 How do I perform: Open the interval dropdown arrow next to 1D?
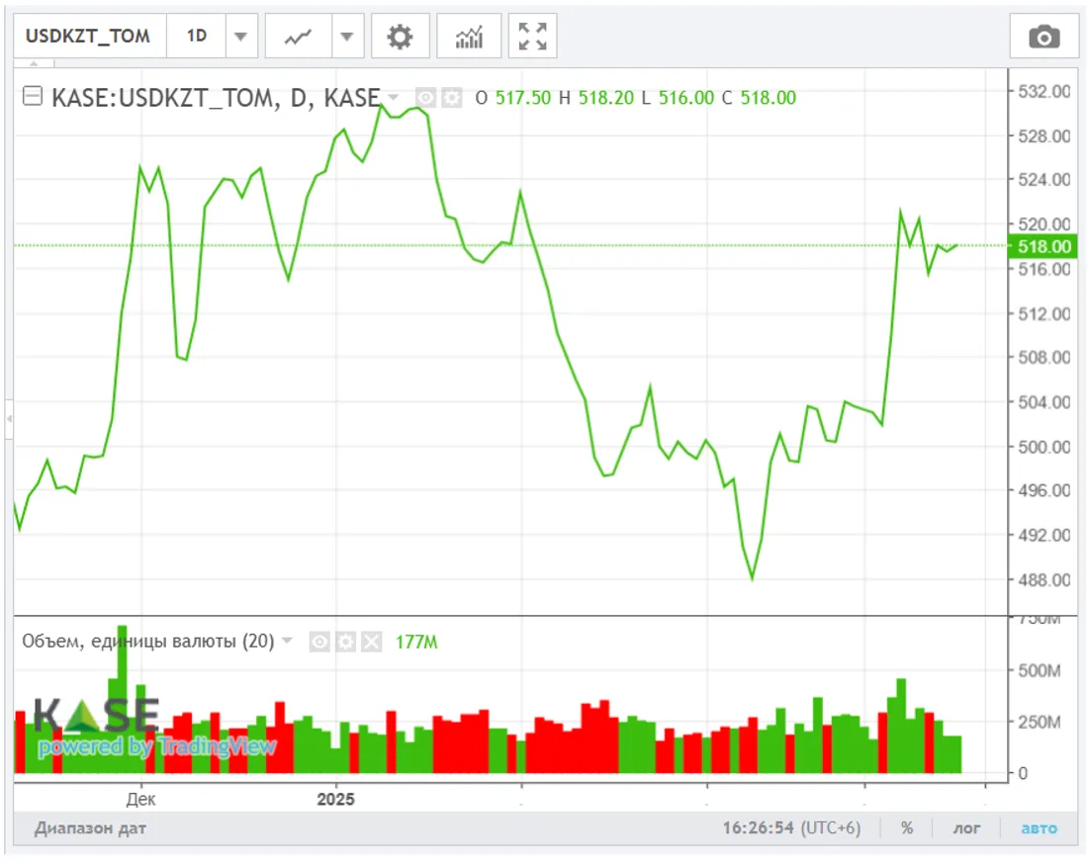240,37
